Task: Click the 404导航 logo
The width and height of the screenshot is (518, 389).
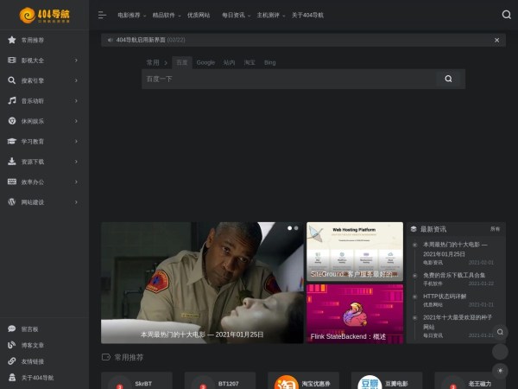Action: click(44, 16)
